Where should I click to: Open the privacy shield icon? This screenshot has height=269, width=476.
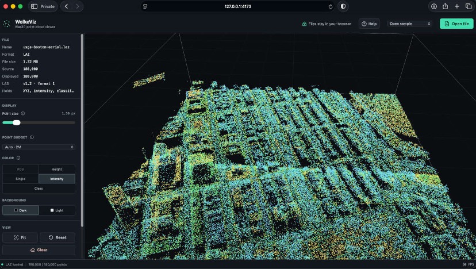(x=343, y=6)
